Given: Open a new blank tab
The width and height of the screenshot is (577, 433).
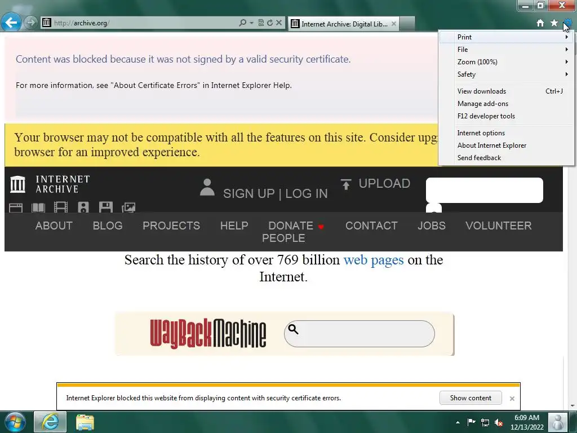Looking at the screenshot, I should pyautogui.click(x=407, y=24).
